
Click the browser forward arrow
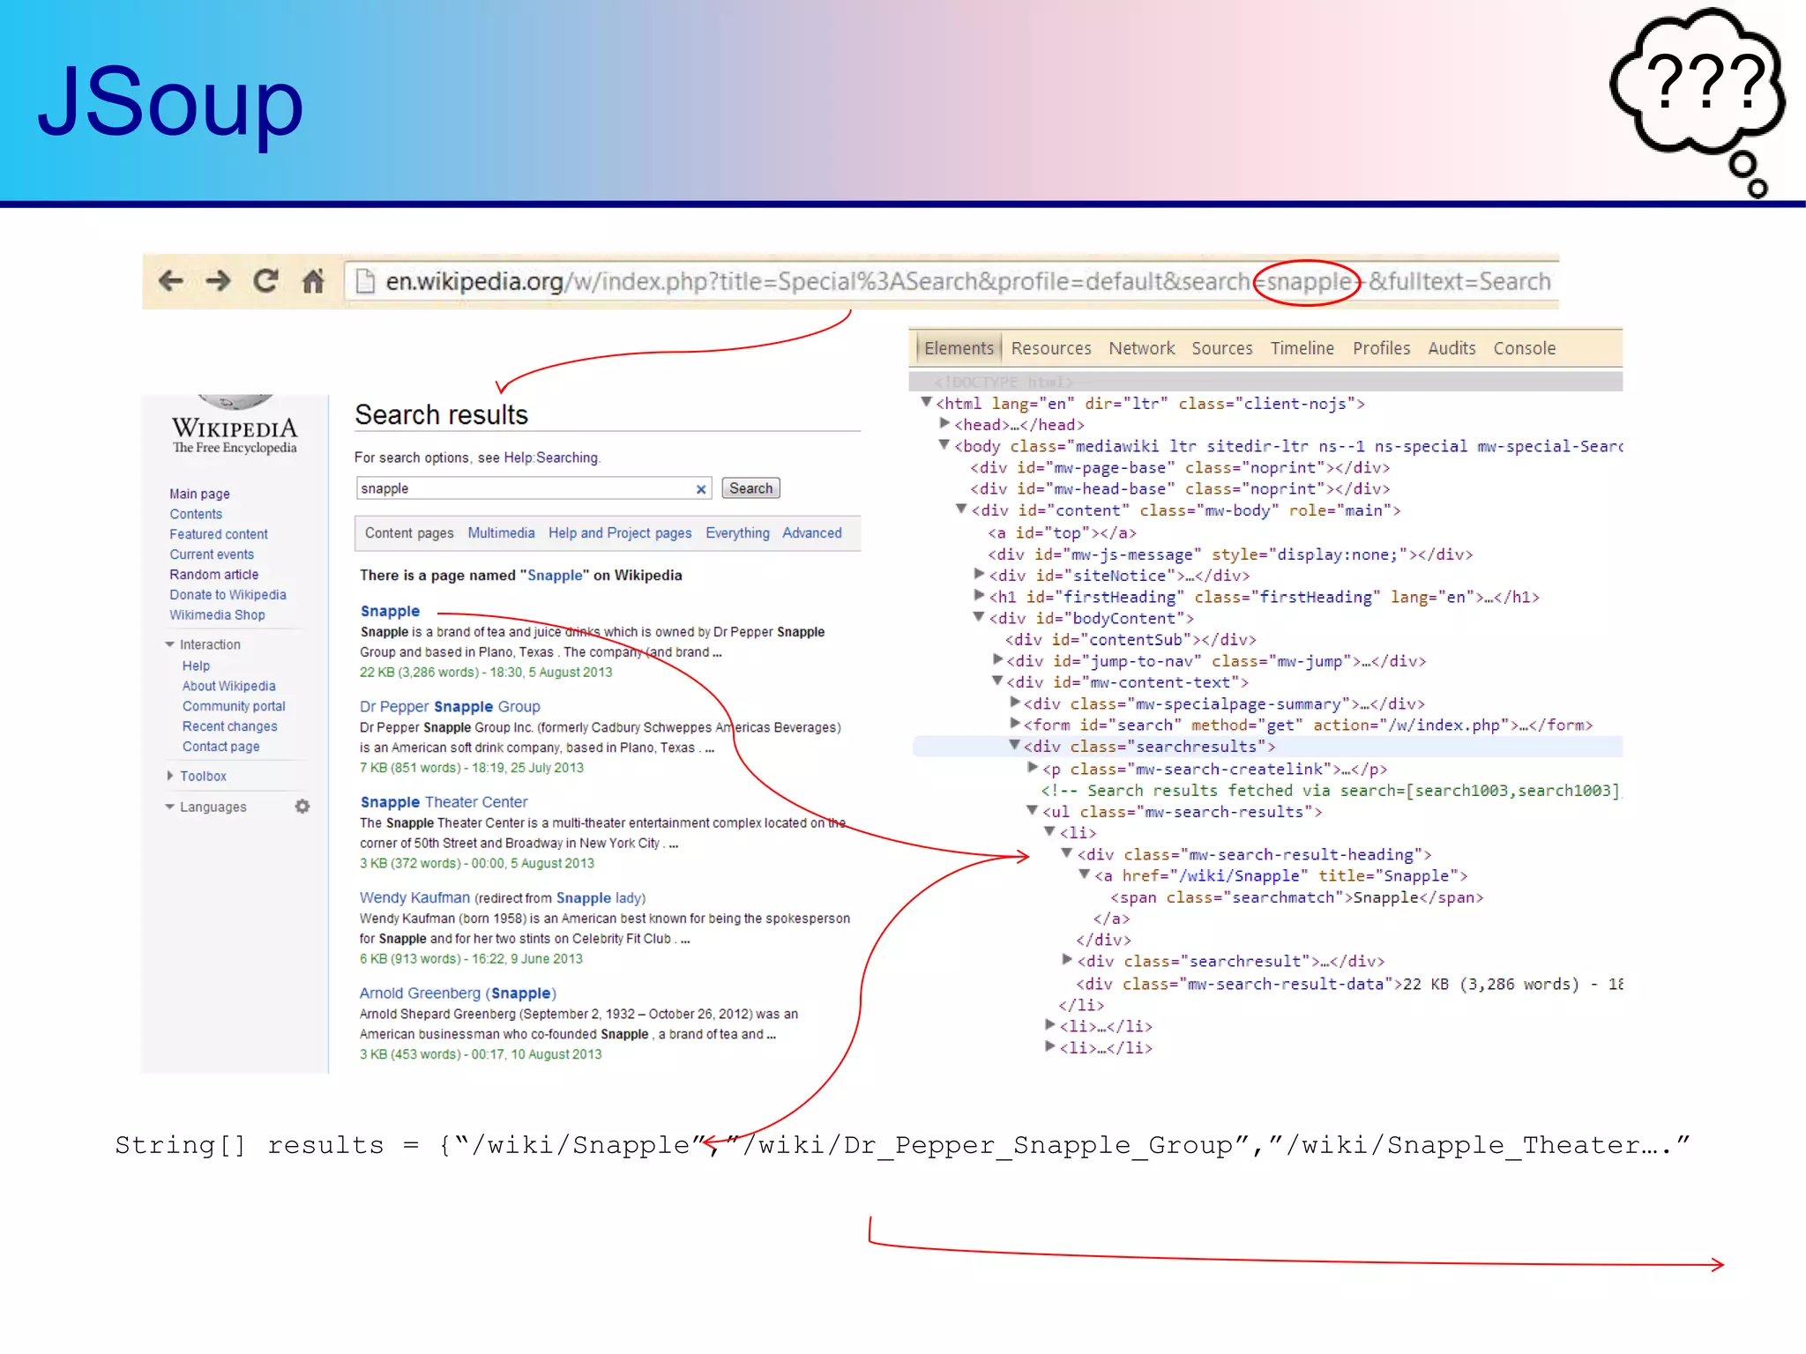218,281
